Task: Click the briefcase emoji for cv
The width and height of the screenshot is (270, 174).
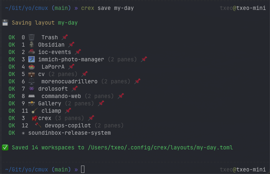Action: click(x=32, y=74)
